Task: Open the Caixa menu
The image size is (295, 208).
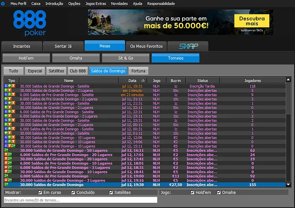Action: pyautogui.click(x=36, y=3)
